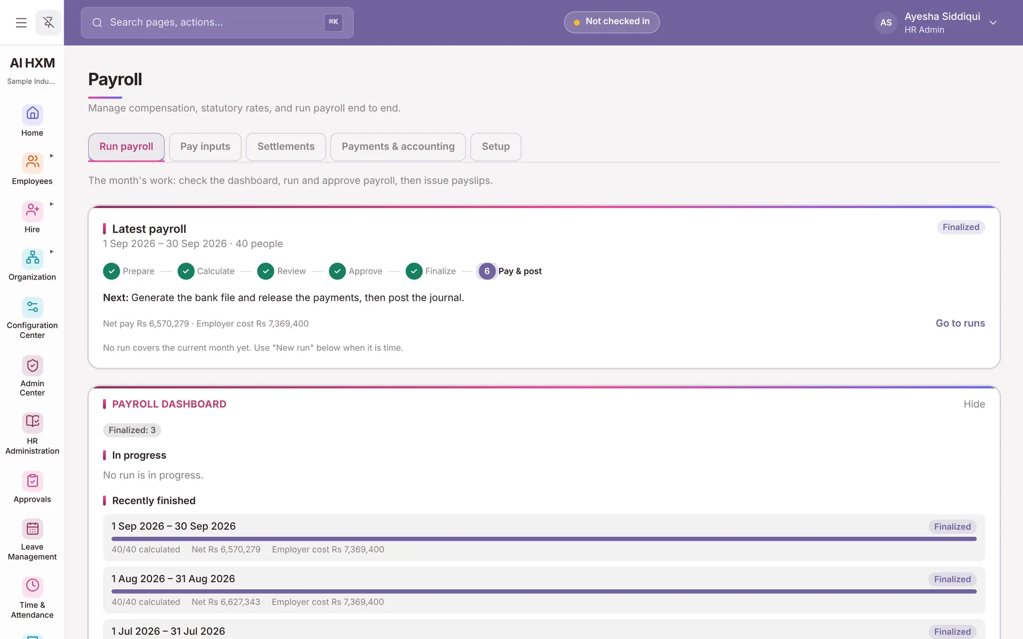1023x639 pixels.
Task: Click the Finalize step checkmark
Action: click(x=414, y=272)
